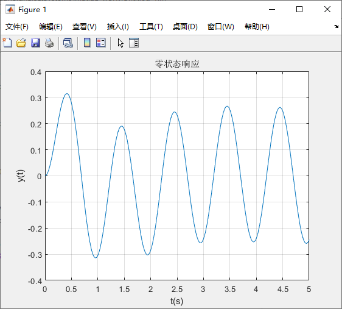Open the 编辑(E) menu
This screenshot has height=309, width=342.
click(51, 27)
